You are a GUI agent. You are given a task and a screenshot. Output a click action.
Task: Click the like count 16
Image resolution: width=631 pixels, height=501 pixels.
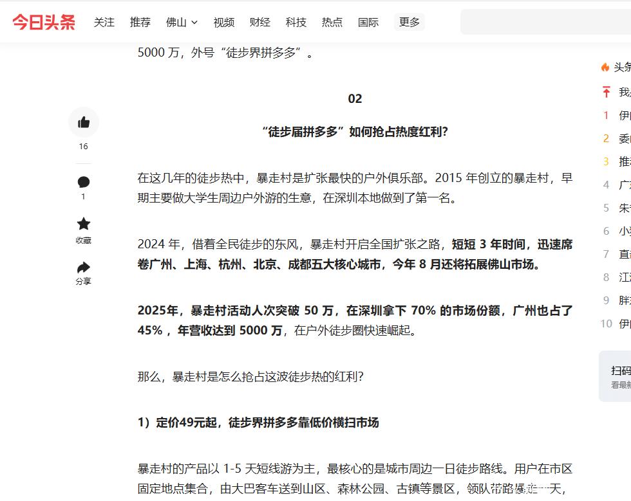(x=83, y=147)
